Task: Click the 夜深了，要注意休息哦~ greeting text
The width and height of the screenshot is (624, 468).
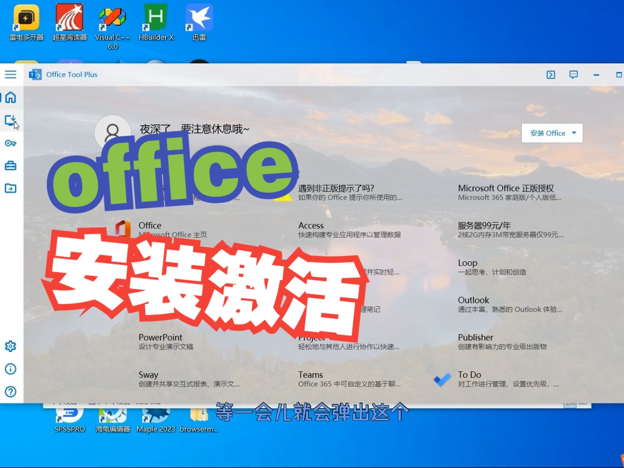Action: 195,129
